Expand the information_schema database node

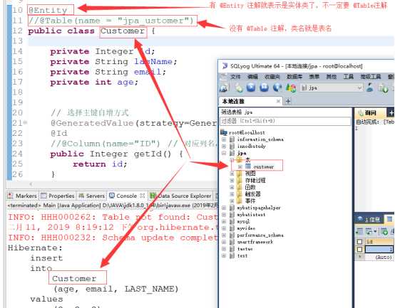(x=224, y=139)
